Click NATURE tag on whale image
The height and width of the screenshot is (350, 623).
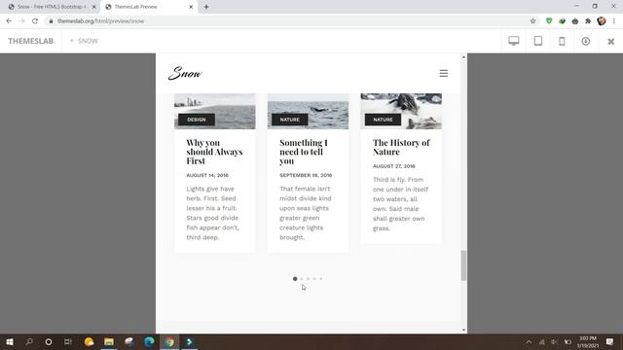[290, 120]
